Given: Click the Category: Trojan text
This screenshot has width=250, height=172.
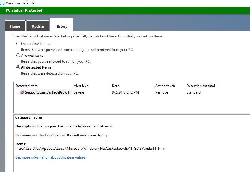Looking at the screenshot, I should tap(29, 117).
